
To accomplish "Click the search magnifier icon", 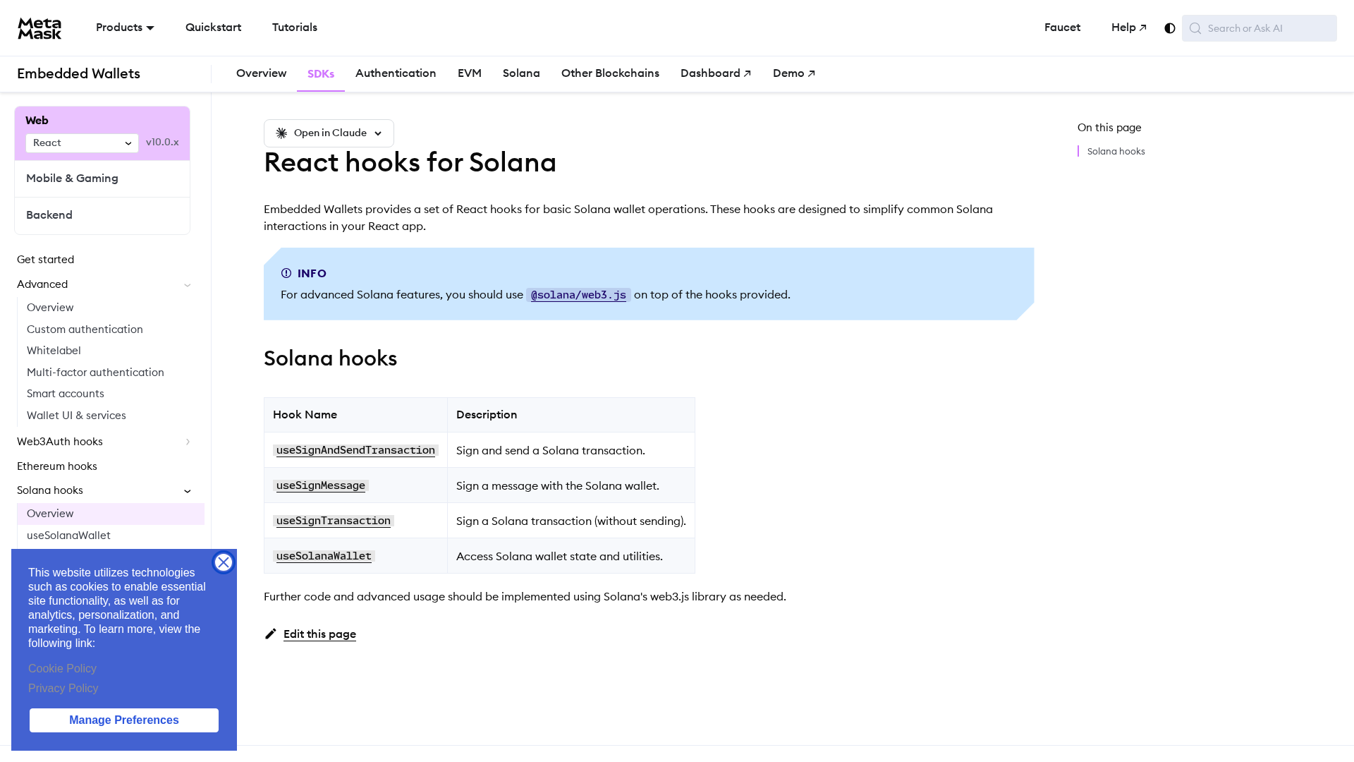I will pos(1195,28).
